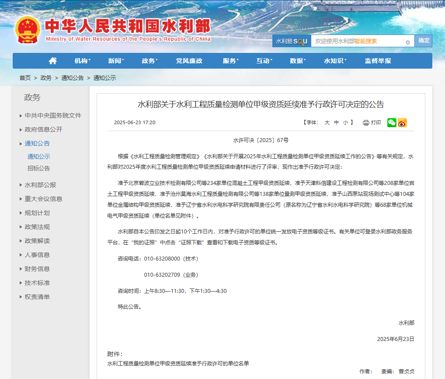Screen dimensions: 445x379
Task: Click the national emblem logo
Action: point(28,30)
